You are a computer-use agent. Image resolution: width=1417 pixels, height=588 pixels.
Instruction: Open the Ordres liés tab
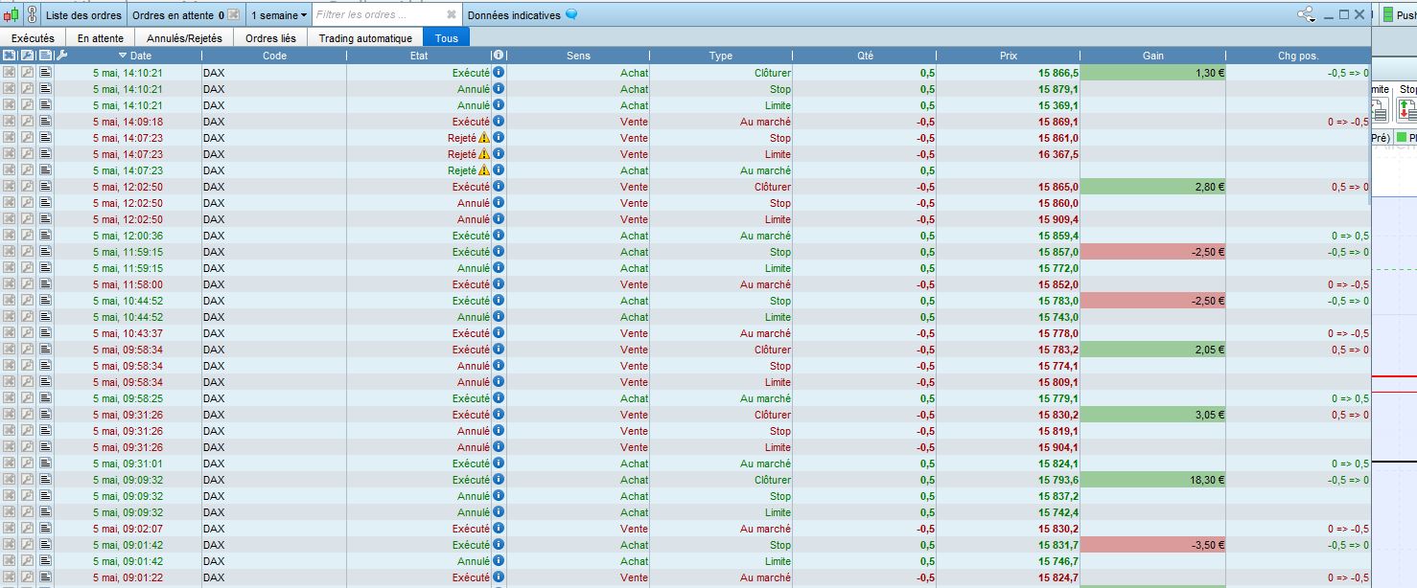pos(270,38)
